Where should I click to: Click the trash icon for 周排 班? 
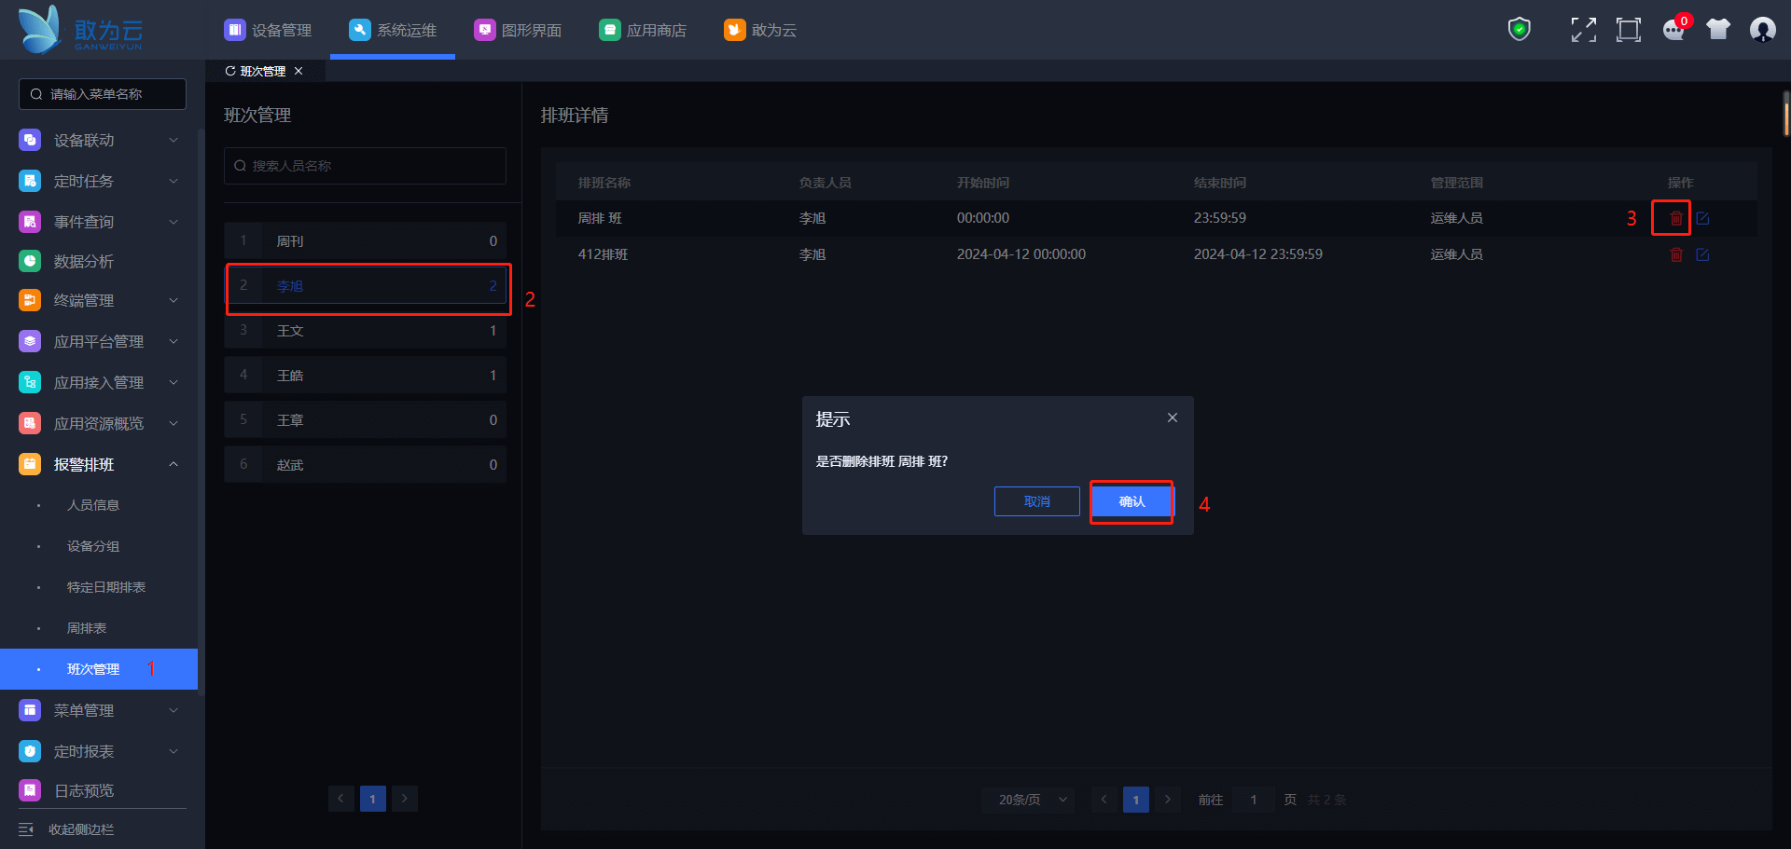point(1676,218)
